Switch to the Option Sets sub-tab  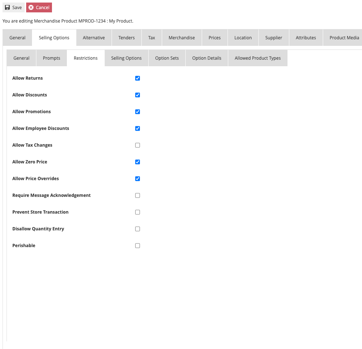166,58
